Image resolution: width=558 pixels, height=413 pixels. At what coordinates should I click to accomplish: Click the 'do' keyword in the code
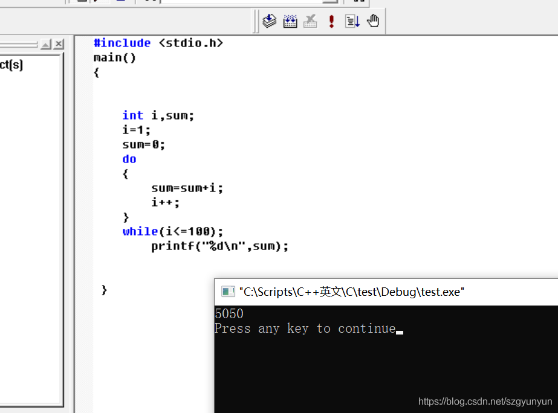point(129,159)
